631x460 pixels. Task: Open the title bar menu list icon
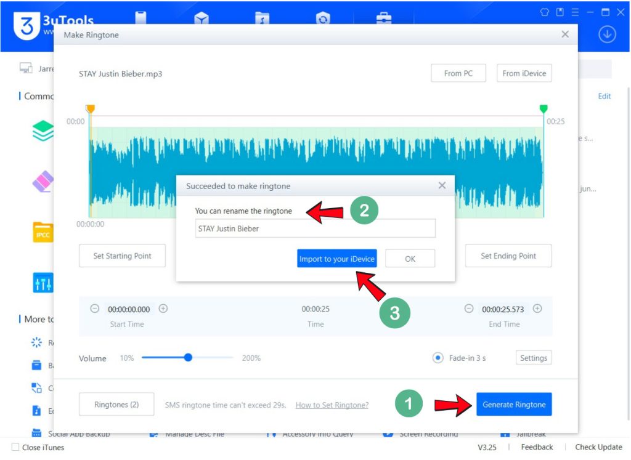click(575, 12)
